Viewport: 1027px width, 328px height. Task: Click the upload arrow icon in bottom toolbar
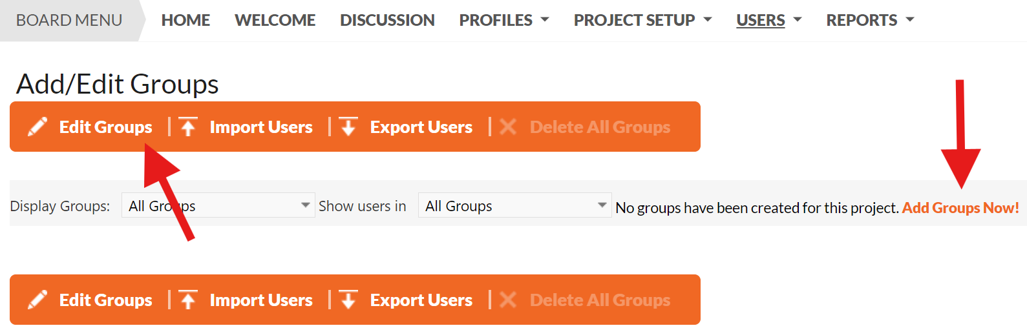pos(188,300)
